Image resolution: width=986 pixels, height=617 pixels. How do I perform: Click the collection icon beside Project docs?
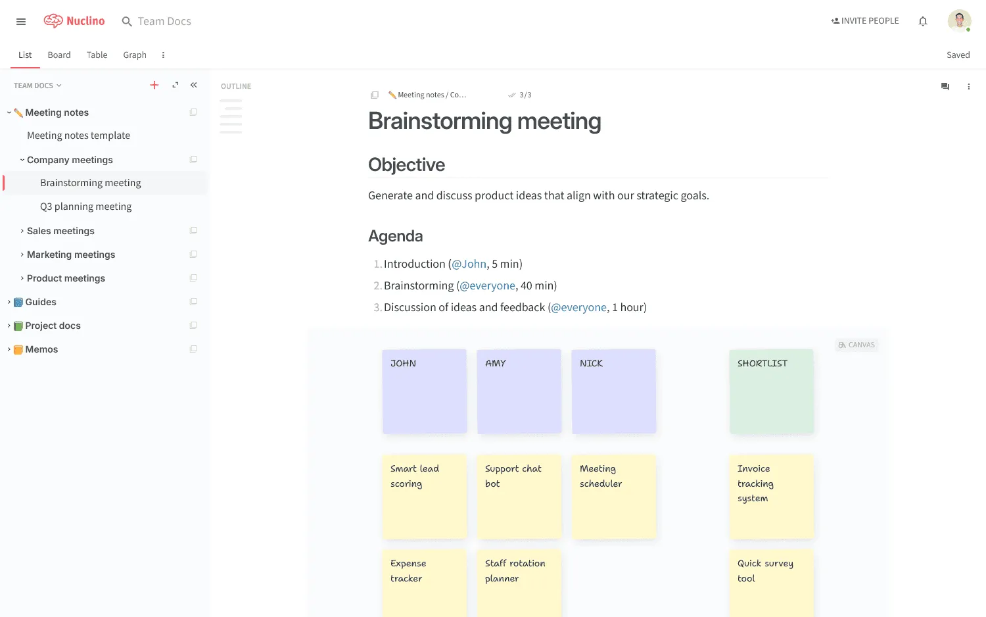coord(193,326)
